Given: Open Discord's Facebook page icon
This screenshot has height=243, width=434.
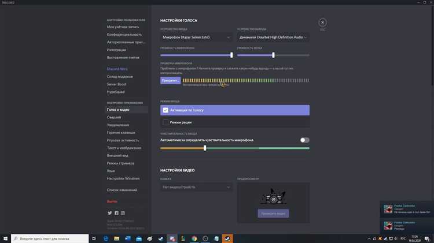Looking at the screenshot, I should tap(116, 213).
